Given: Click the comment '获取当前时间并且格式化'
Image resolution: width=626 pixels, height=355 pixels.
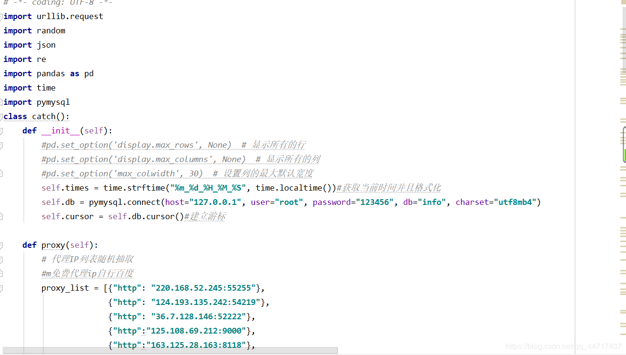Looking at the screenshot, I should tap(391, 188).
